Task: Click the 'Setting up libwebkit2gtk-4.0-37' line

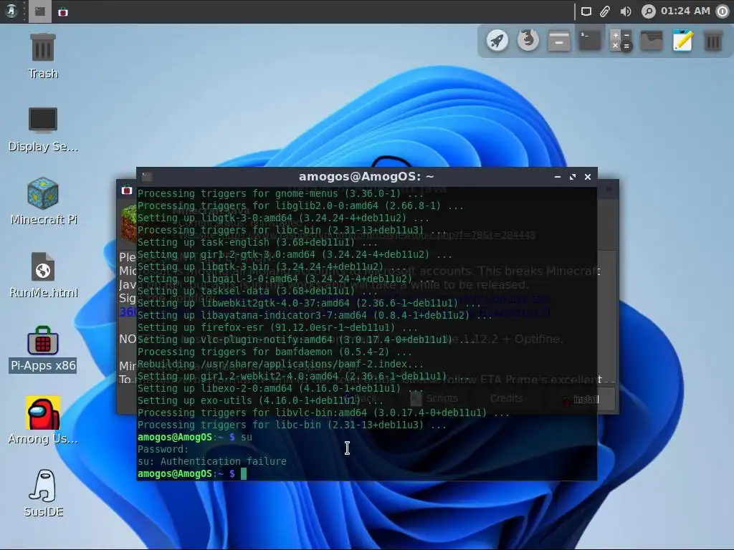Action: tap(309, 303)
